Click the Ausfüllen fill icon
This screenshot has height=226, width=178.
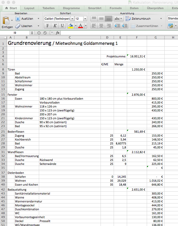(18, 19)
